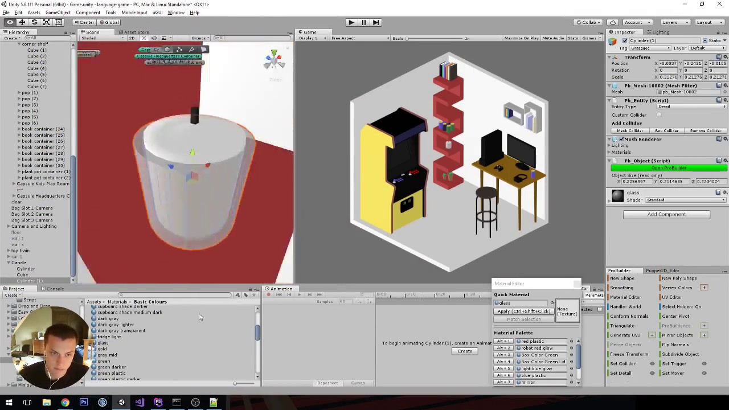This screenshot has height=410, width=729.
Task: Apply quick material button
Action: [x=524, y=311]
